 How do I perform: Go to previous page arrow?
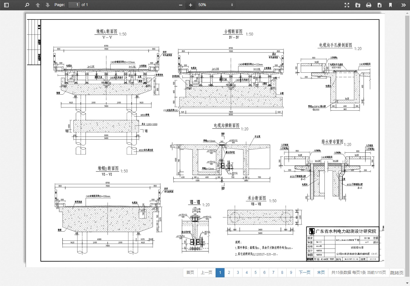pyautogui.click(x=38, y=5)
